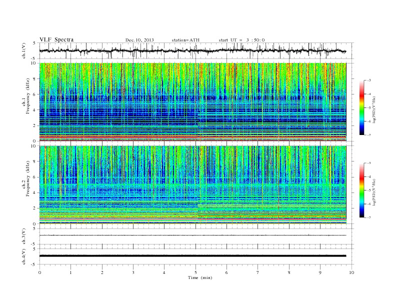Click the '-3' label on ch.2 colorbar
Screen dimensions: 396x306
coord(369,163)
